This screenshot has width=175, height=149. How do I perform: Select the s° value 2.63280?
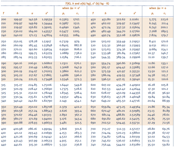(x=135, y=145)
